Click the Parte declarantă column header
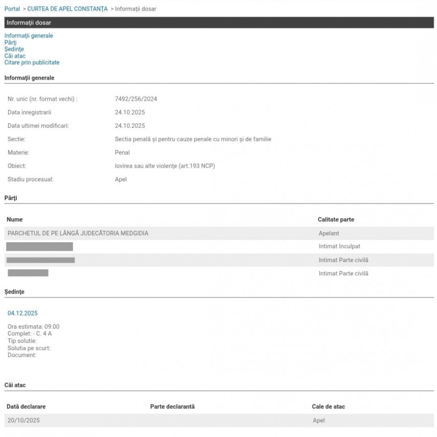Image resolution: width=437 pixels, height=437 pixels. tap(172, 406)
